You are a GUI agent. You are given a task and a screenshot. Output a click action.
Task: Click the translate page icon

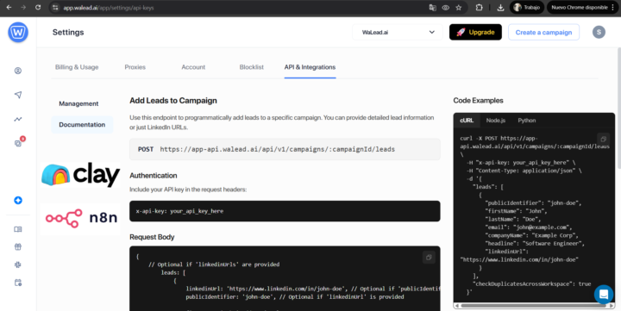click(432, 8)
